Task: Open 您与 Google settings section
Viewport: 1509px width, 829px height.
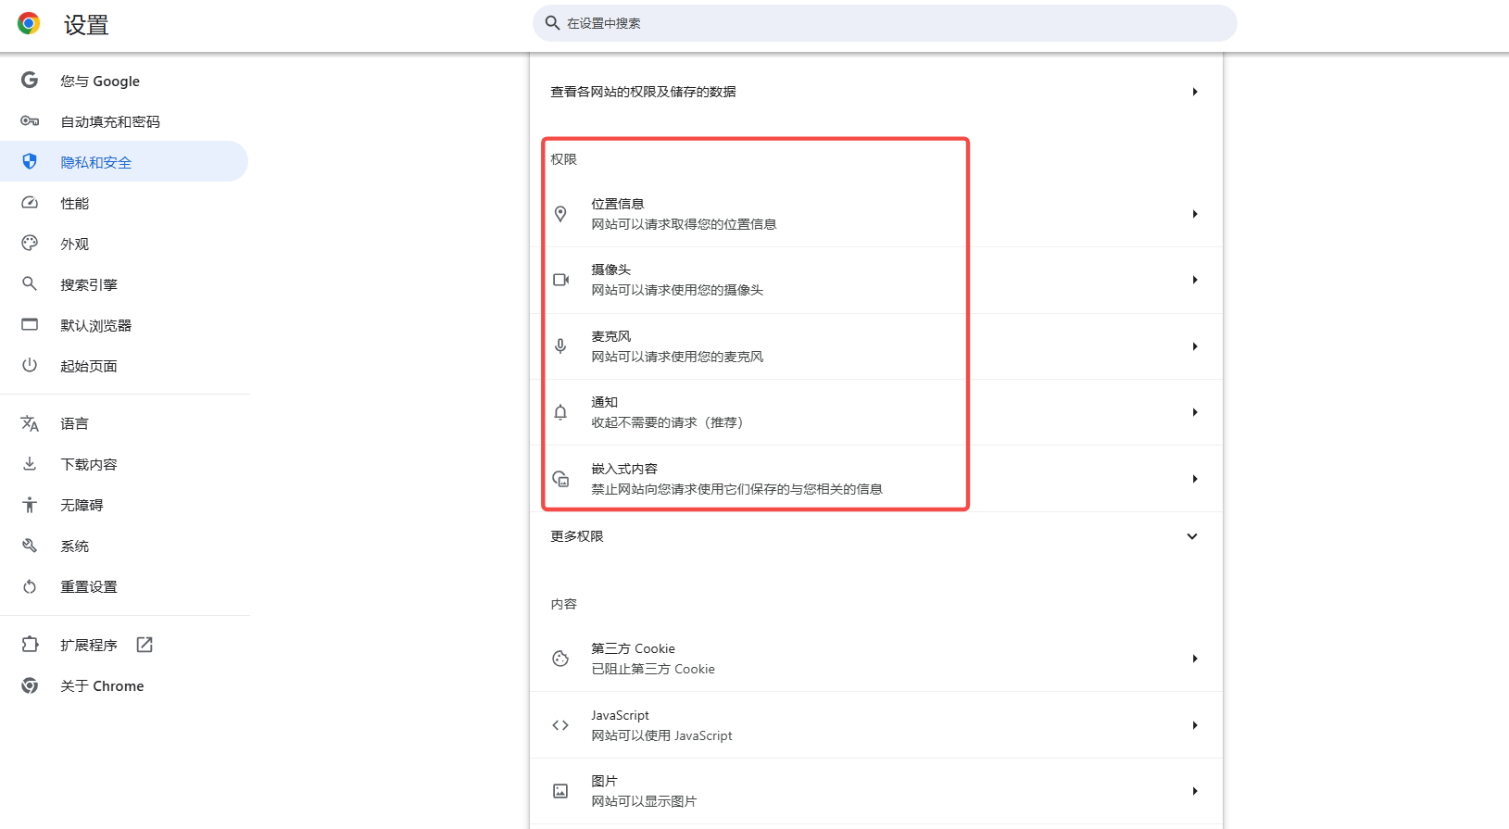Action: point(124,81)
